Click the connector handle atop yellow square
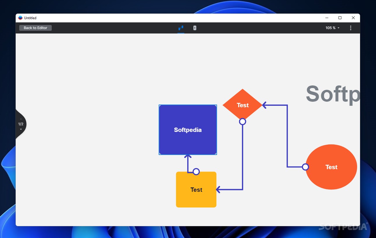The image size is (376, 238). click(196, 172)
